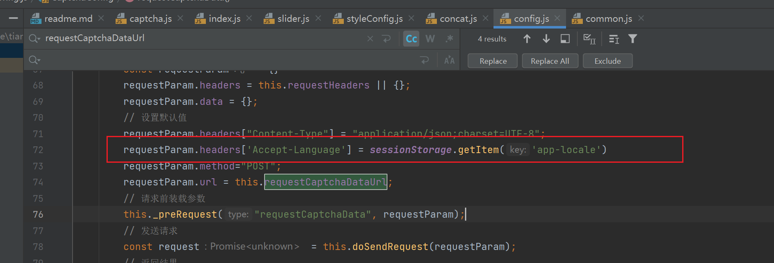The width and height of the screenshot is (774, 263).
Task: Toggle search in selection only
Action: 565,39
